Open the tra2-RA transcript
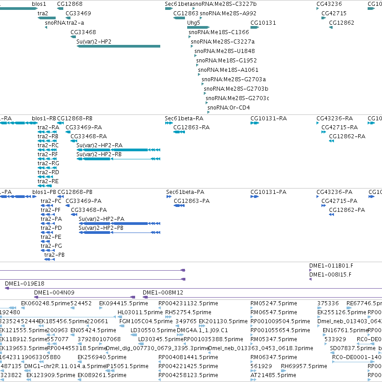The image size is (382, 382). (x=47, y=132)
